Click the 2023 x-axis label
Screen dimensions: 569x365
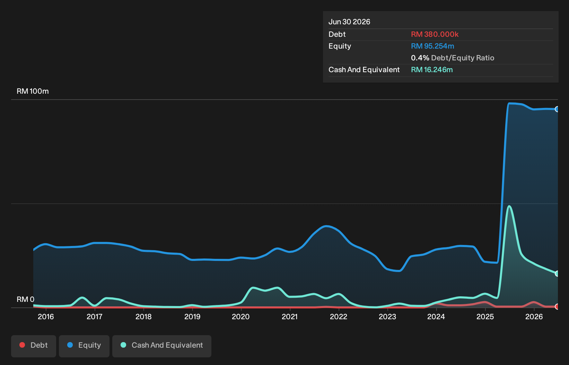(387, 317)
